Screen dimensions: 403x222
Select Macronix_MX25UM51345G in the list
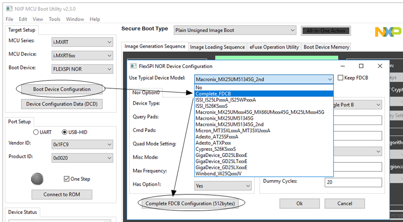(264, 119)
